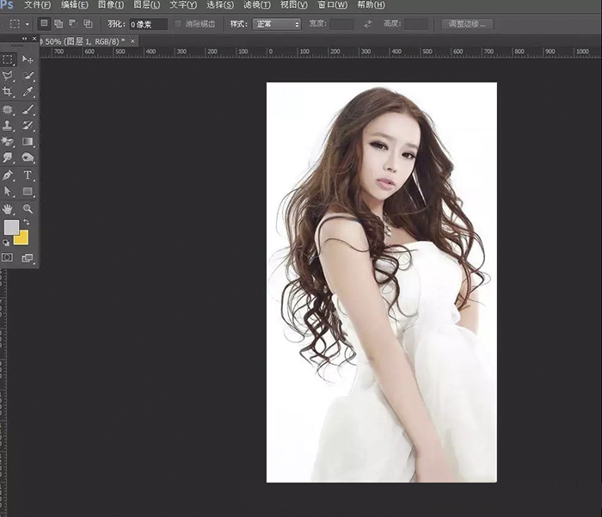
Task: Enable the 消除锯齿 anti-alias checkbox
Action: tap(179, 24)
